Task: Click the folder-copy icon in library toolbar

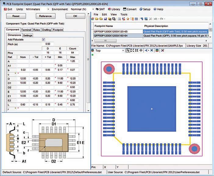Action: (x=109, y=19)
